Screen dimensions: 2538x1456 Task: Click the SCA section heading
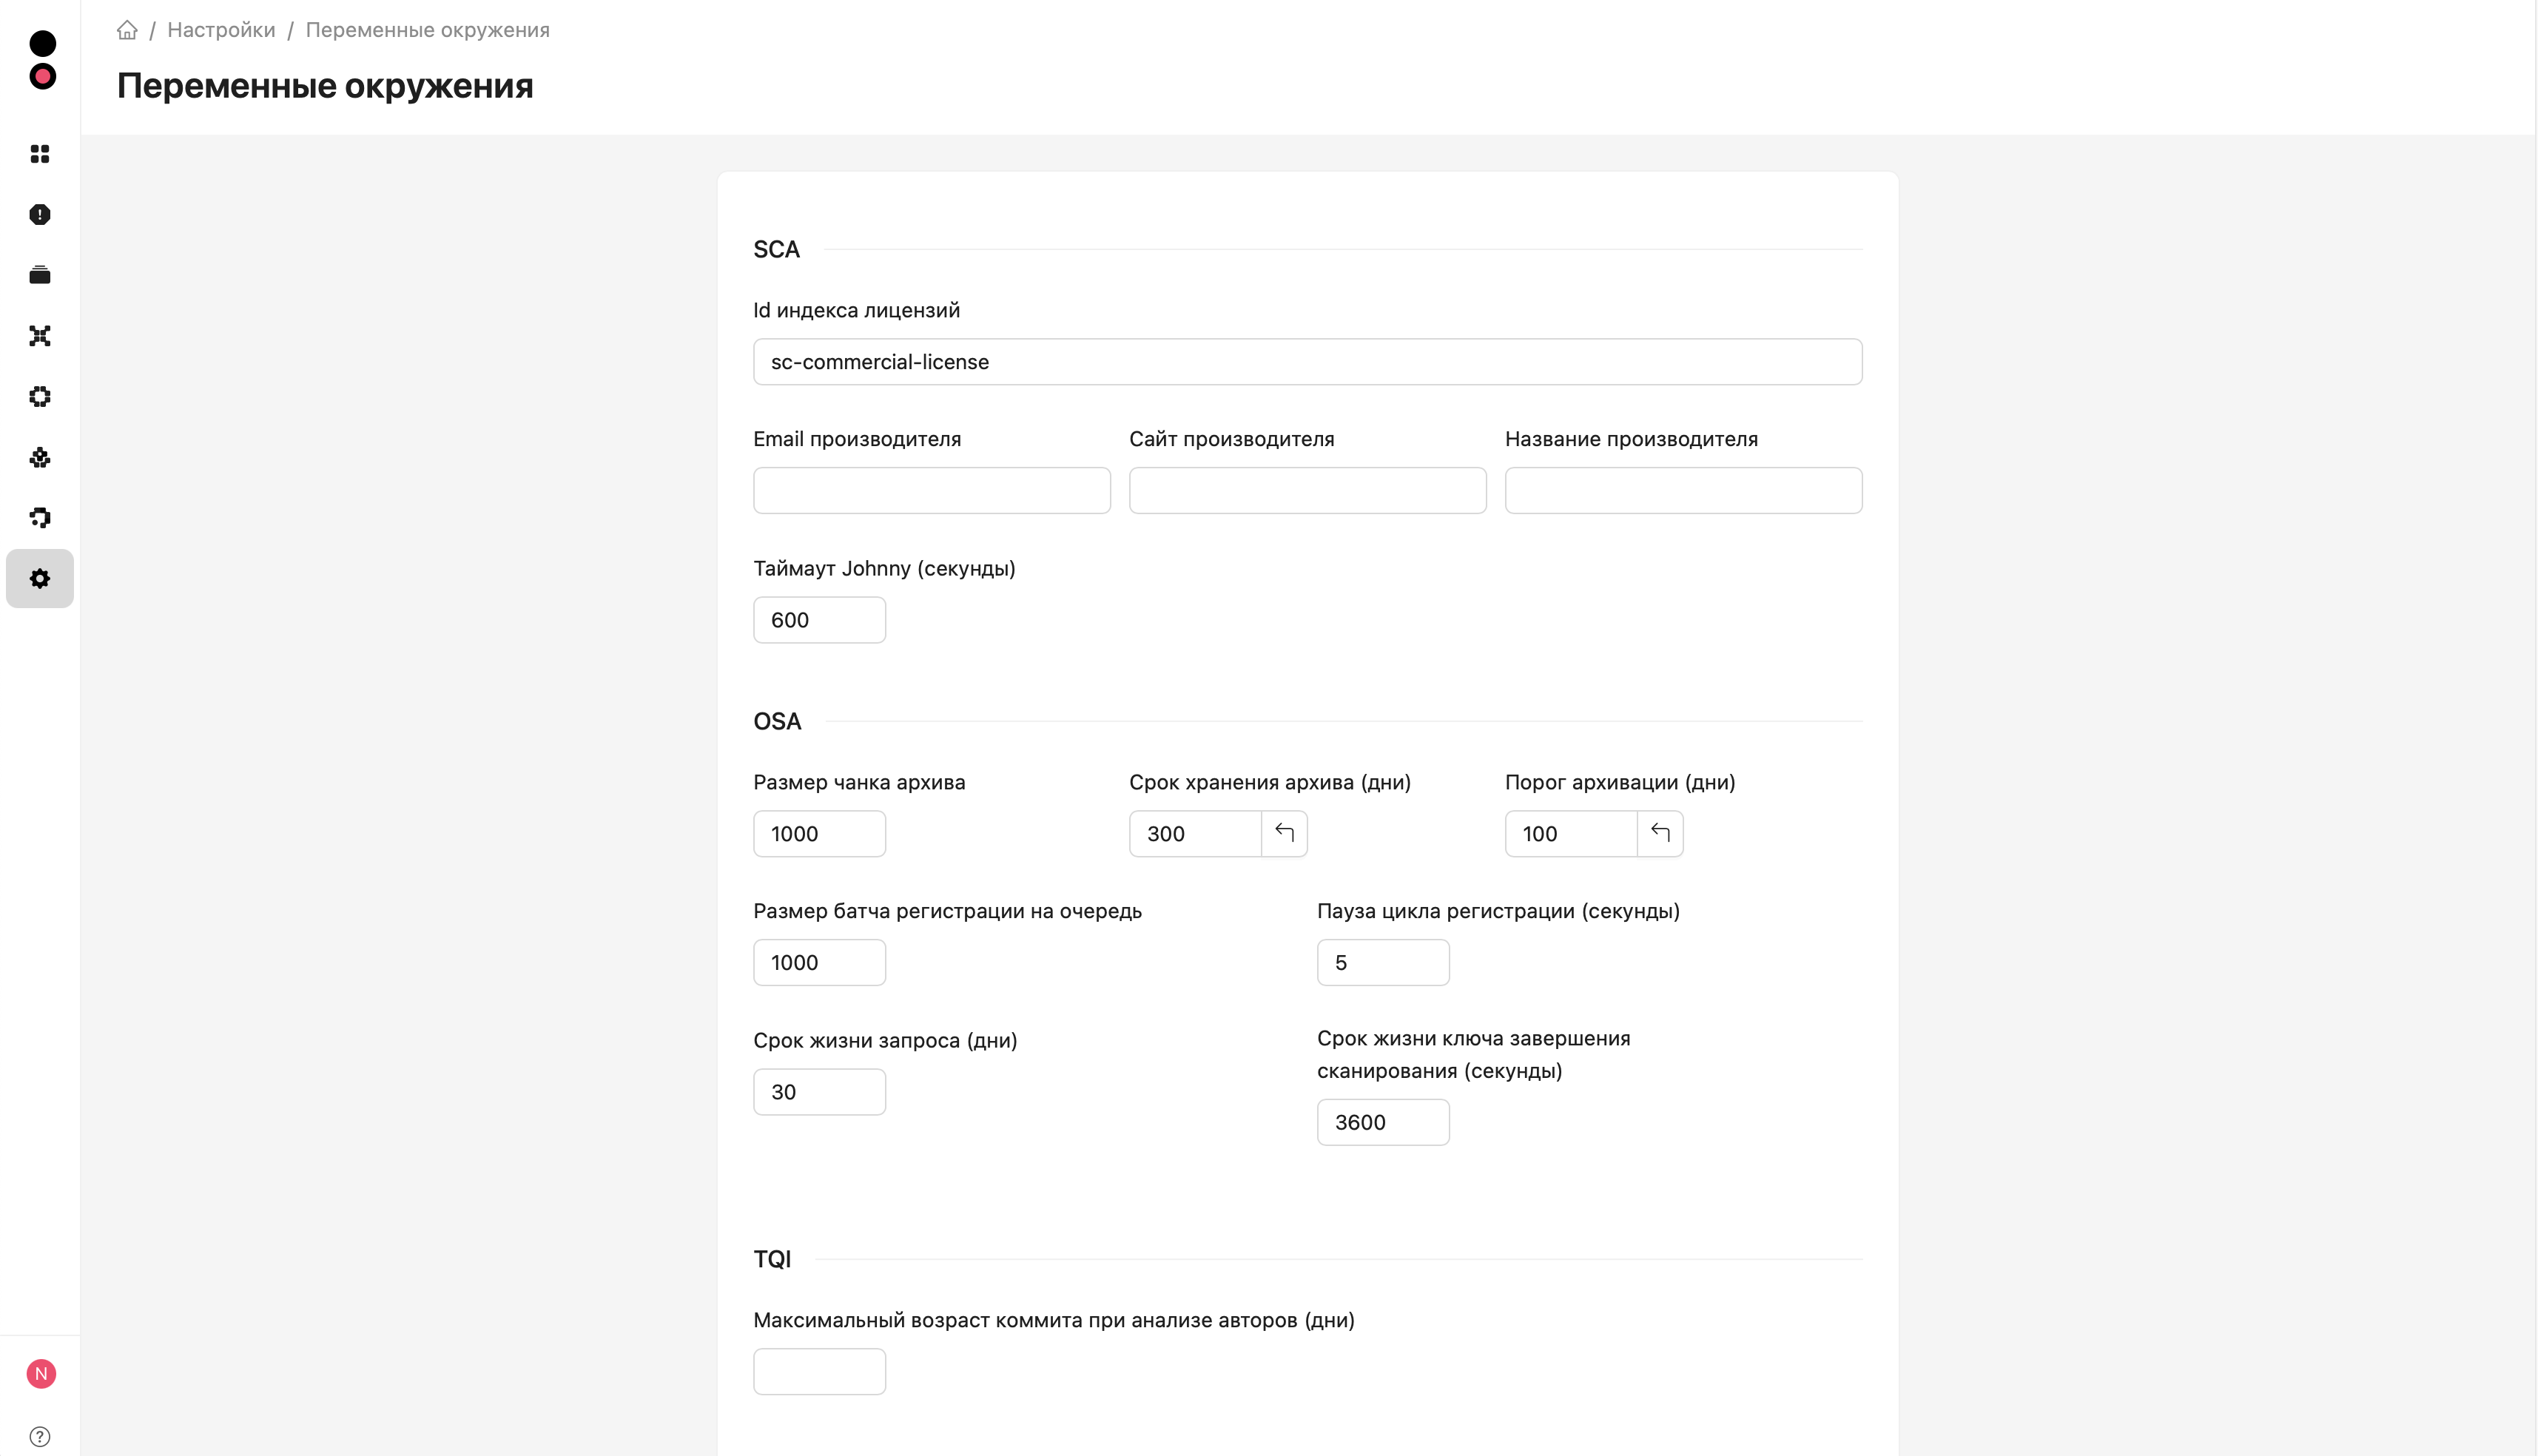[x=776, y=249]
